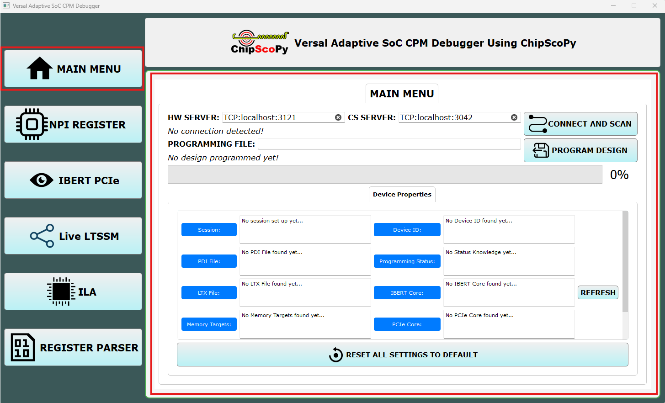Screen dimensions: 665x403
Task: Select the ILA integrated logic analyzer icon
Action: point(61,291)
